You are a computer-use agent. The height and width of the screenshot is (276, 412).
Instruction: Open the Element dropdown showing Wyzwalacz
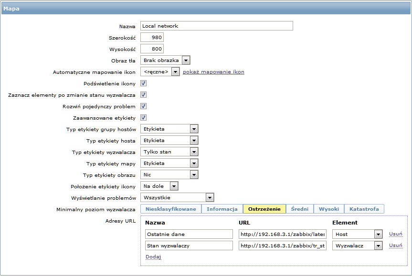coord(358,245)
